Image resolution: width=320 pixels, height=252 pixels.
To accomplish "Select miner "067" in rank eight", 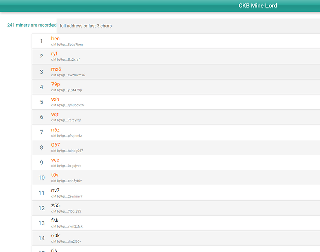I will pyautogui.click(x=56, y=145).
